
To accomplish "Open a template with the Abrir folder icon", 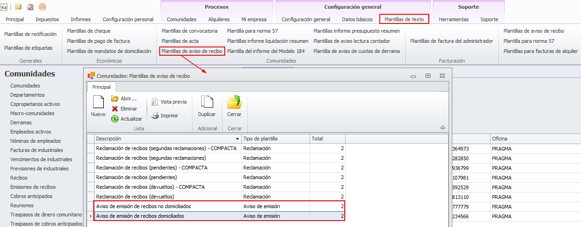I will tap(115, 99).
